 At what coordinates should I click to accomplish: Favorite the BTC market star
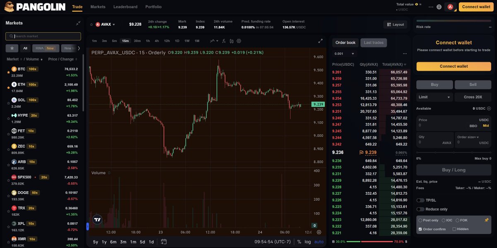click(x=8, y=72)
